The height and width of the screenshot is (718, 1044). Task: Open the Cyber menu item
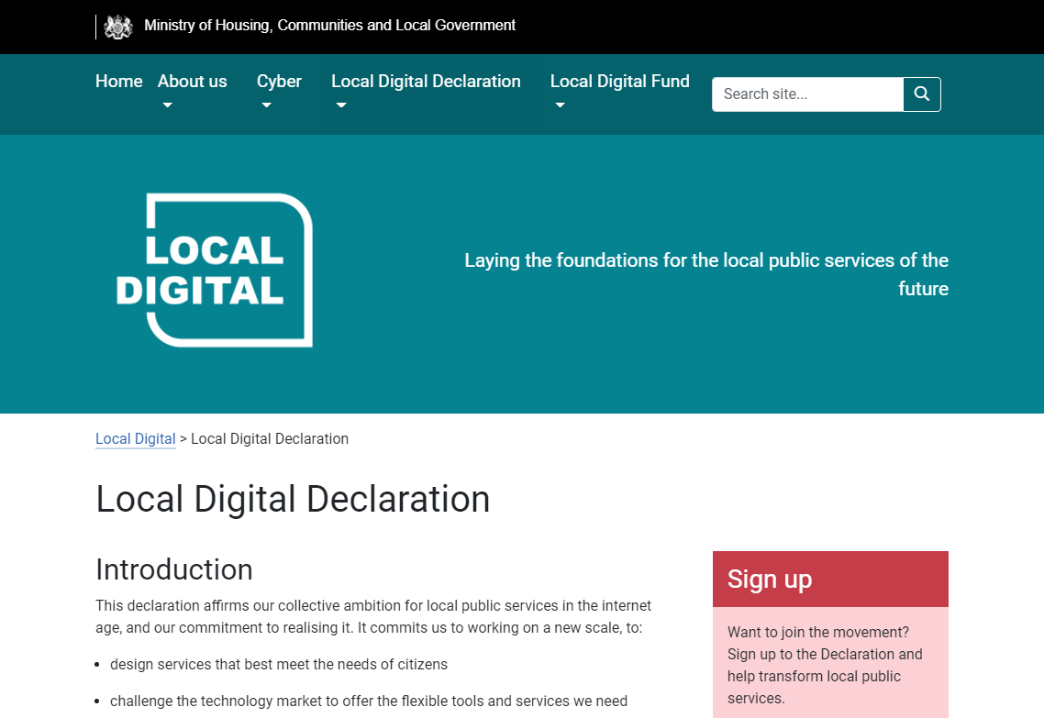pyautogui.click(x=279, y=82)
